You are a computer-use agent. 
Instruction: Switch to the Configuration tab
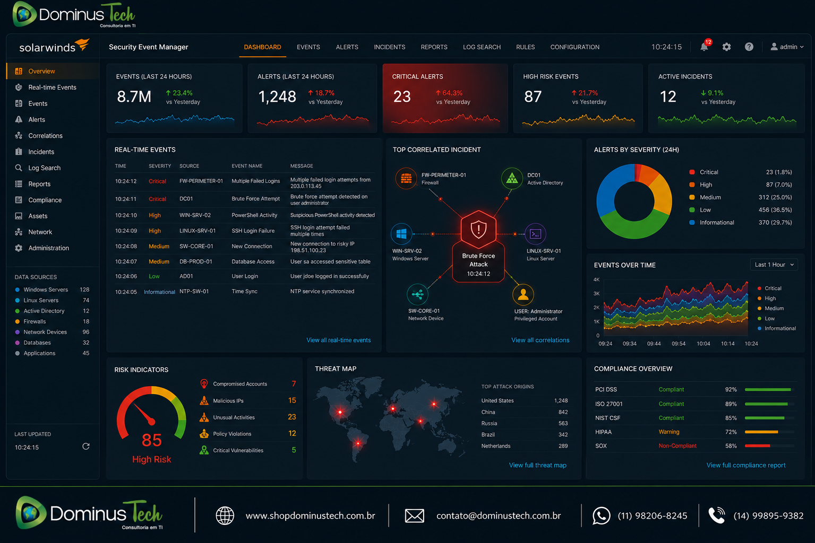pos(575,47)
